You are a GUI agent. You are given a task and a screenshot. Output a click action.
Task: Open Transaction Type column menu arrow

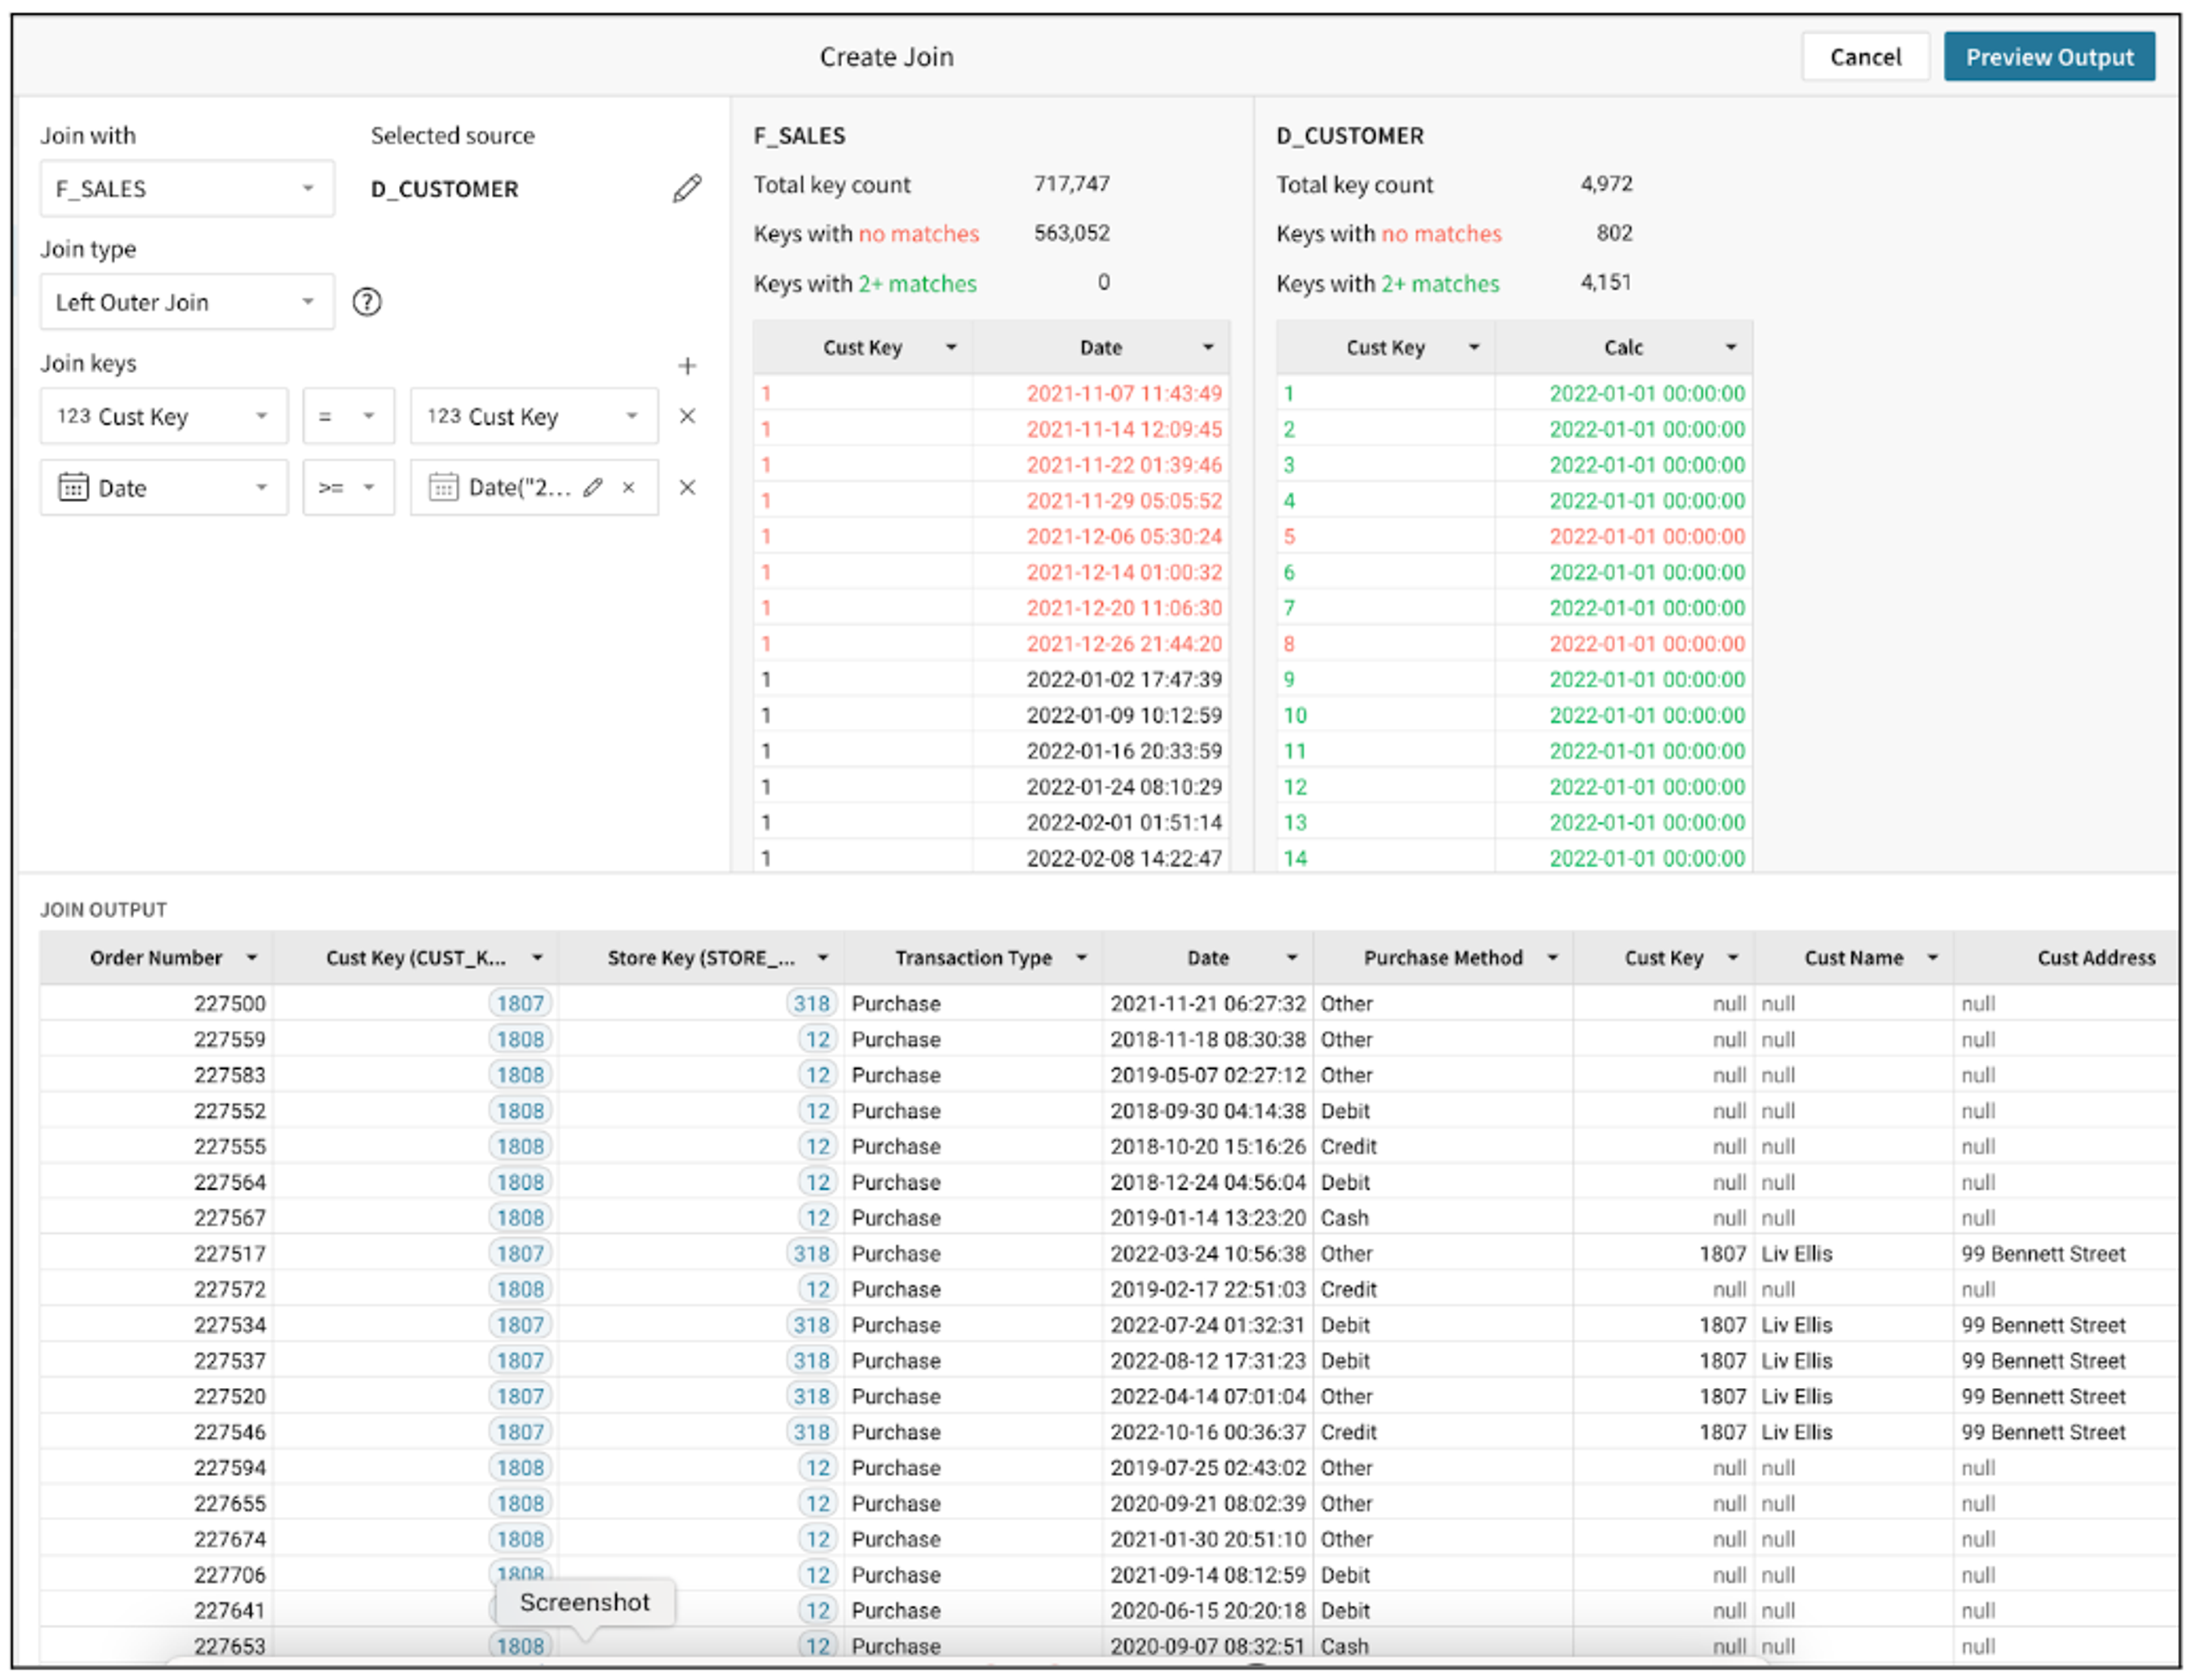[1081, 958]
